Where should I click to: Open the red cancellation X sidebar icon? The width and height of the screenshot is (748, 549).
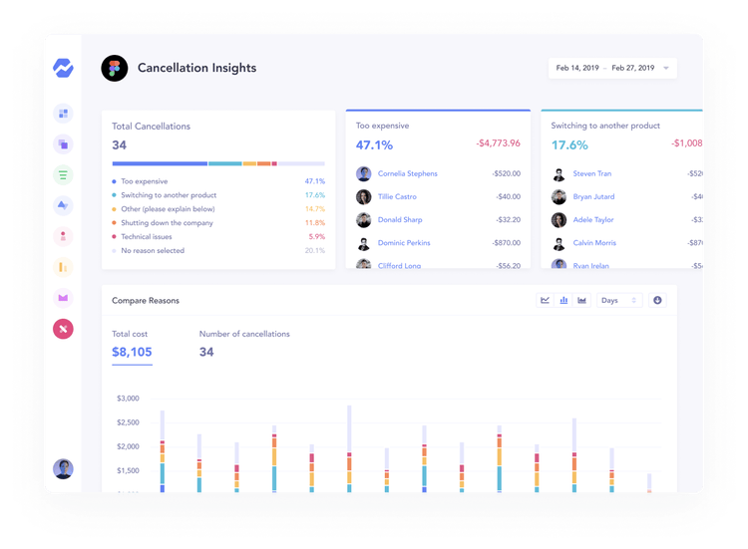pos(63,329)
